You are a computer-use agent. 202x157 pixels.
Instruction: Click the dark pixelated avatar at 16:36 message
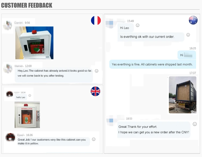click(10, 137)
